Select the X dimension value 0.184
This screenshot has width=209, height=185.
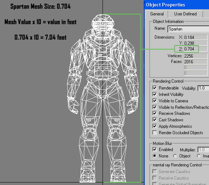[x=195, y=38]
